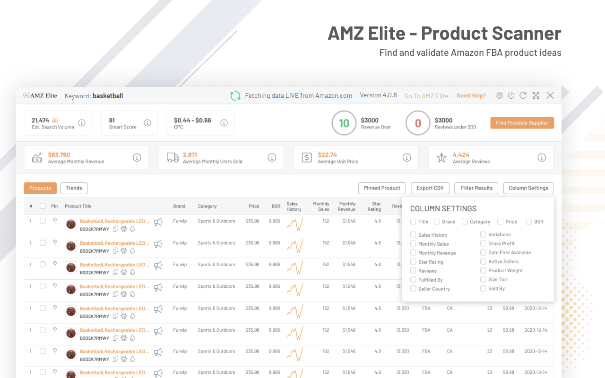Click the Star Rating column header
Image resolution: width=605 pixels, height=378 pixels.
coord(374,206)
